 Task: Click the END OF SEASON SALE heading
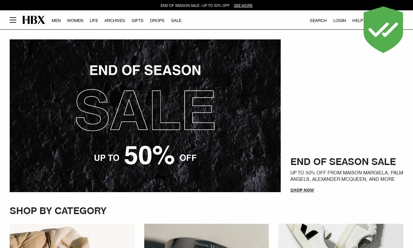pos(343,161)
